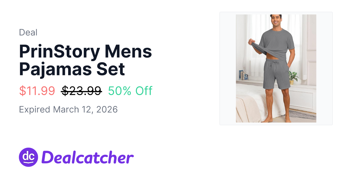Select the gray "Deal" category label

[28, 32]
